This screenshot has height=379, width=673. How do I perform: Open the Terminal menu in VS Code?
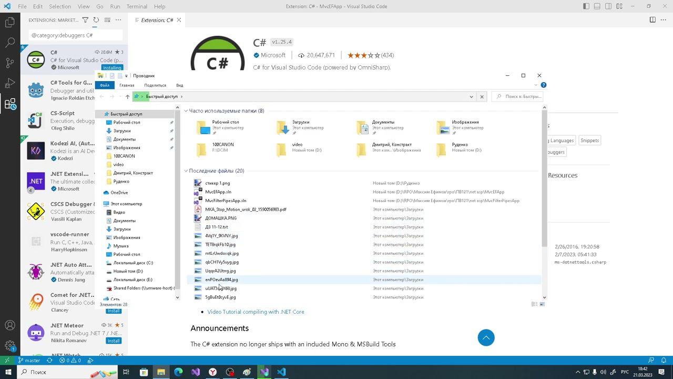click(137, 6)
